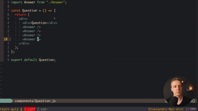Click the import Answer line
This screenshot has width=198, height=111.
pos(39,2)
